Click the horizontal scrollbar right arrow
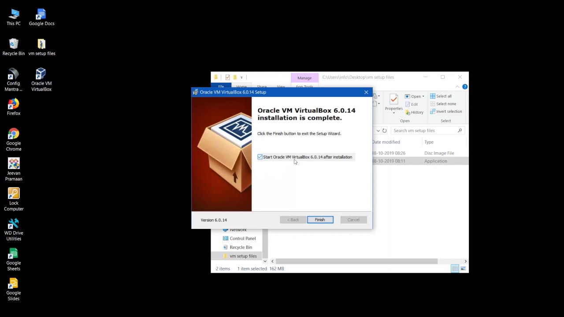Viewport: 564px width, 317px height. pyautogui.click(x=465, y=262)
